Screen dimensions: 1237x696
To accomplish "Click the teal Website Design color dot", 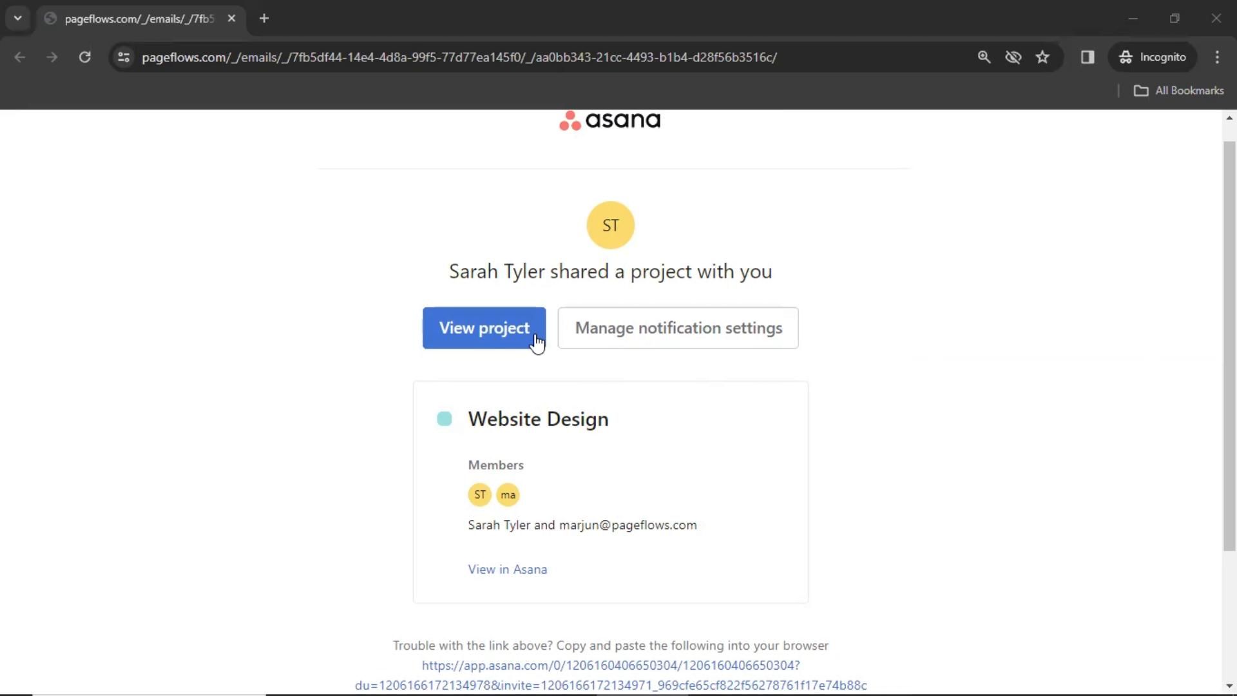I will (445, 419).
